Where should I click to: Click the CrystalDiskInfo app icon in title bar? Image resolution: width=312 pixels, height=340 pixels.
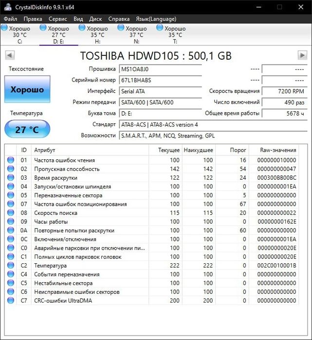(8, 7)
